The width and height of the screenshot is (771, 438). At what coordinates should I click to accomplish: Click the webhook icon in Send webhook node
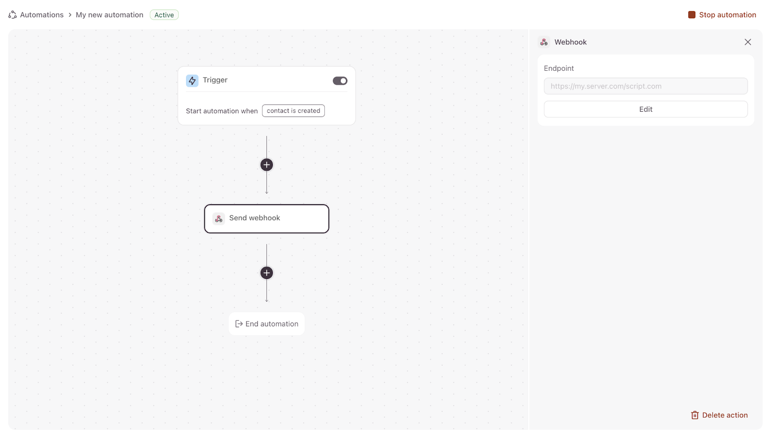(219, 219)
